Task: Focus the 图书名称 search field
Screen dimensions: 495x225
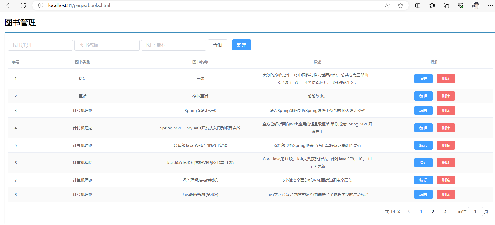Action: point(107,45)
